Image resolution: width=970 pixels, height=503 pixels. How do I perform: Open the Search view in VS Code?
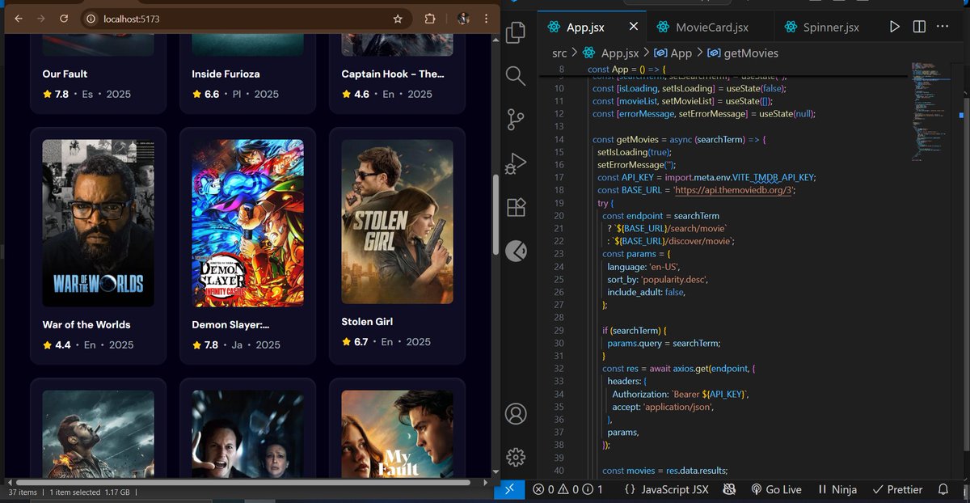tap(516, 76)
